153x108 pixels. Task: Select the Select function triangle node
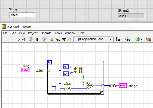pos(90,86)
